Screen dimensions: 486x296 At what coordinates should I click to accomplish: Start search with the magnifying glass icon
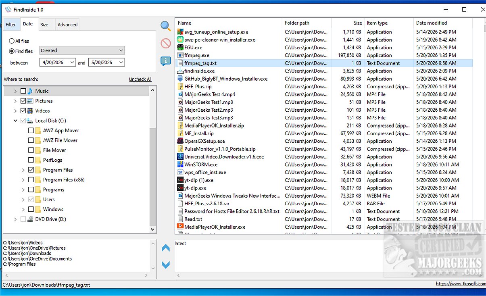pyautogui.click(x=165, y=26)
